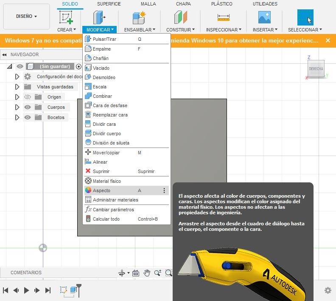
Task: Expand the Origen tree node
Action: point(17,97)
